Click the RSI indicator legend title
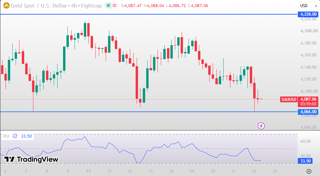 coord(6,136)
